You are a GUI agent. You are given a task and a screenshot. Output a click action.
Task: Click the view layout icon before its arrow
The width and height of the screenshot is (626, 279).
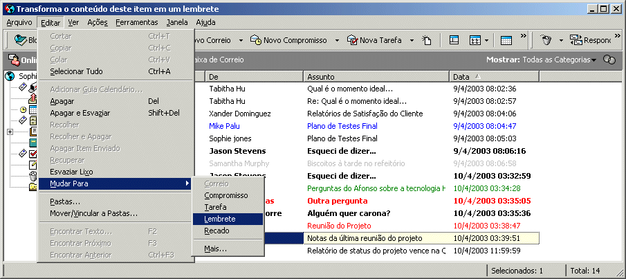(475, 40)
